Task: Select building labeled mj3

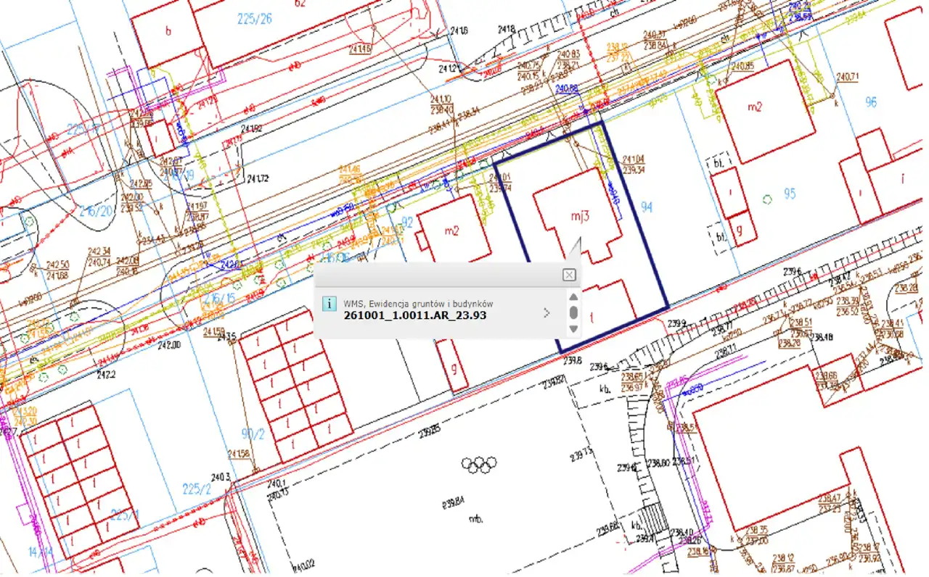Action: 578,215
